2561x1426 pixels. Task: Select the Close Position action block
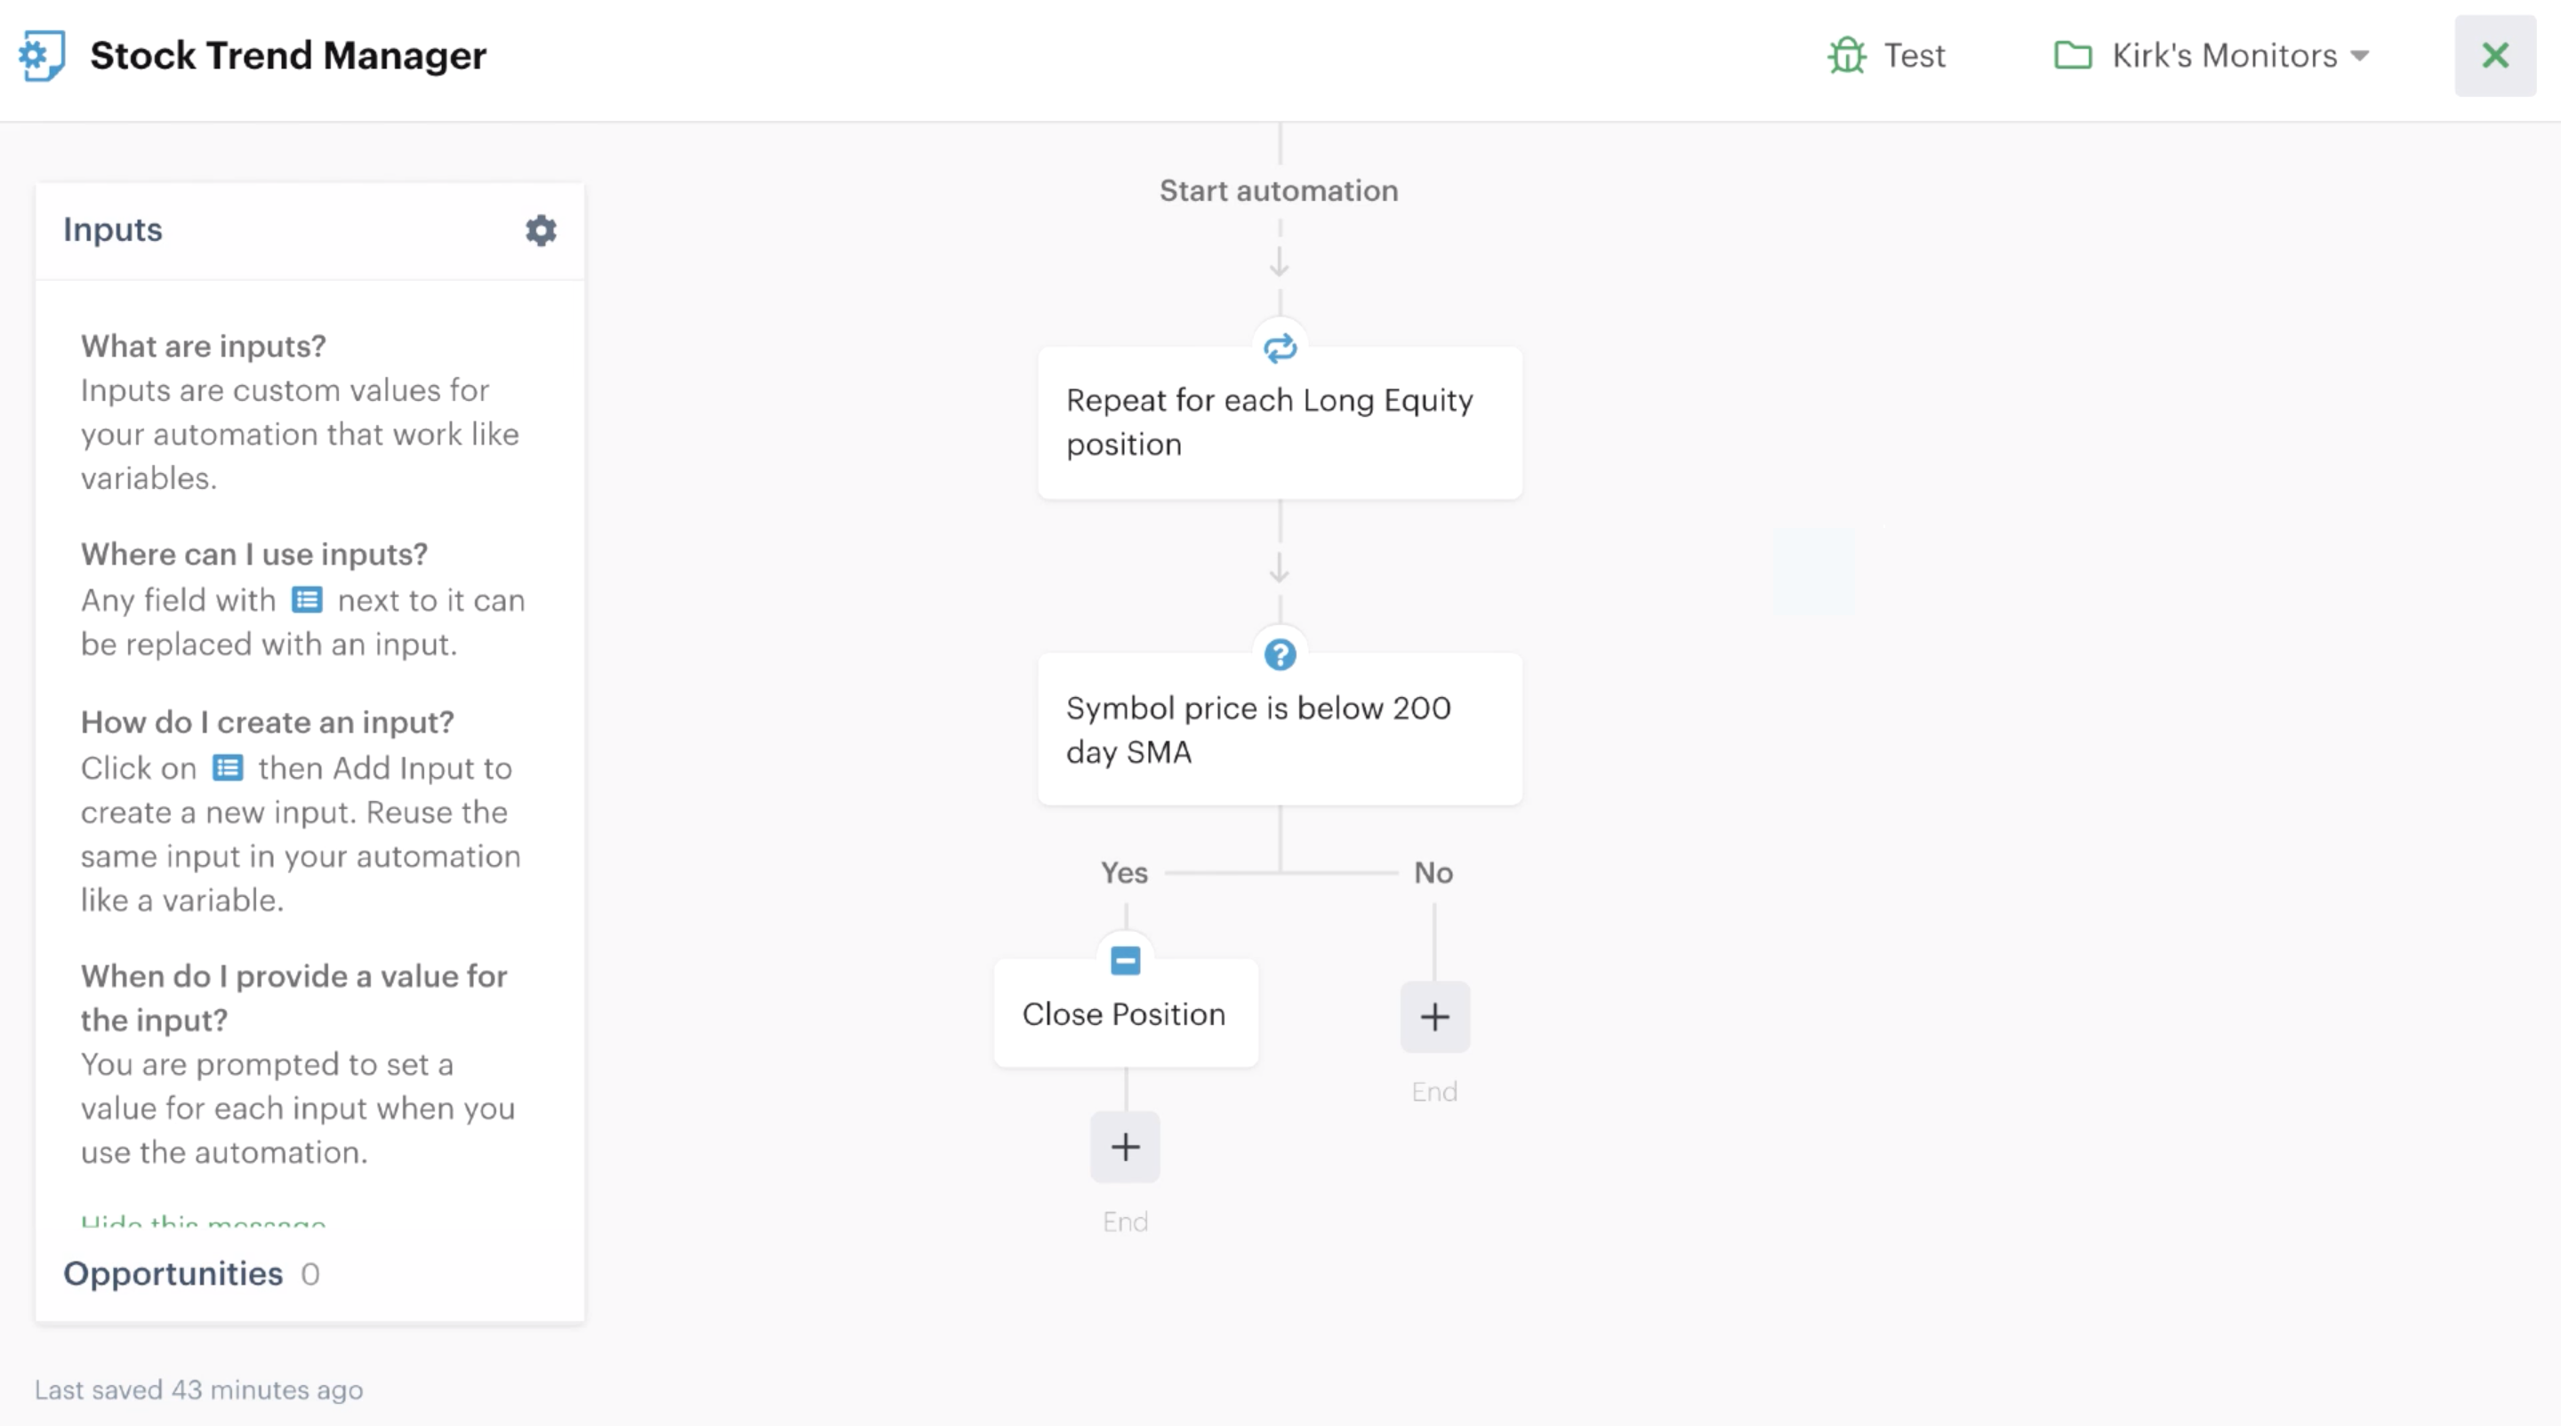[1126, 1013]
